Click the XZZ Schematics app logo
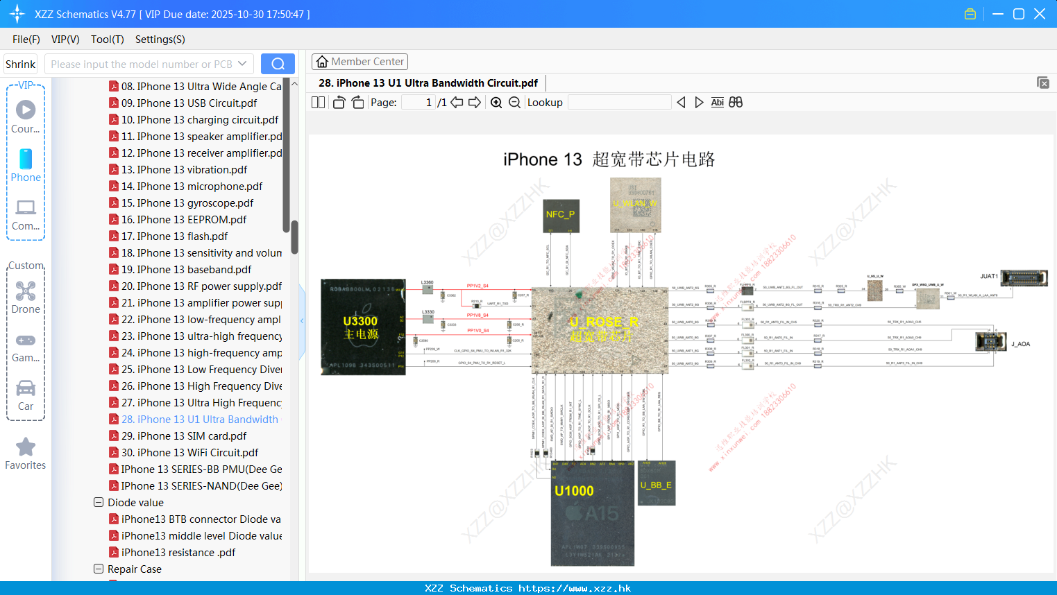The width and height of the screenshot is (1057, 595). click(x=17, y=14)
